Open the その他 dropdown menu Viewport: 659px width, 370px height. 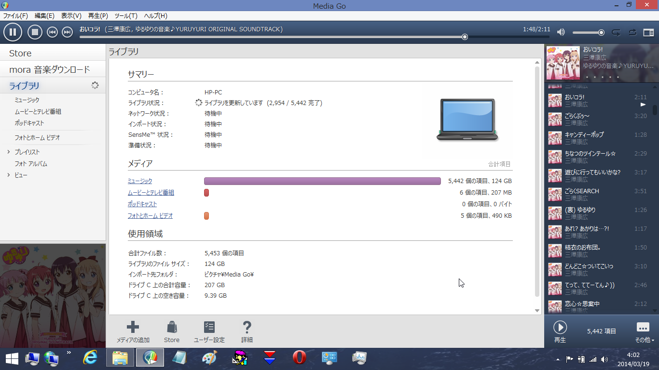(x=644, y=331)
